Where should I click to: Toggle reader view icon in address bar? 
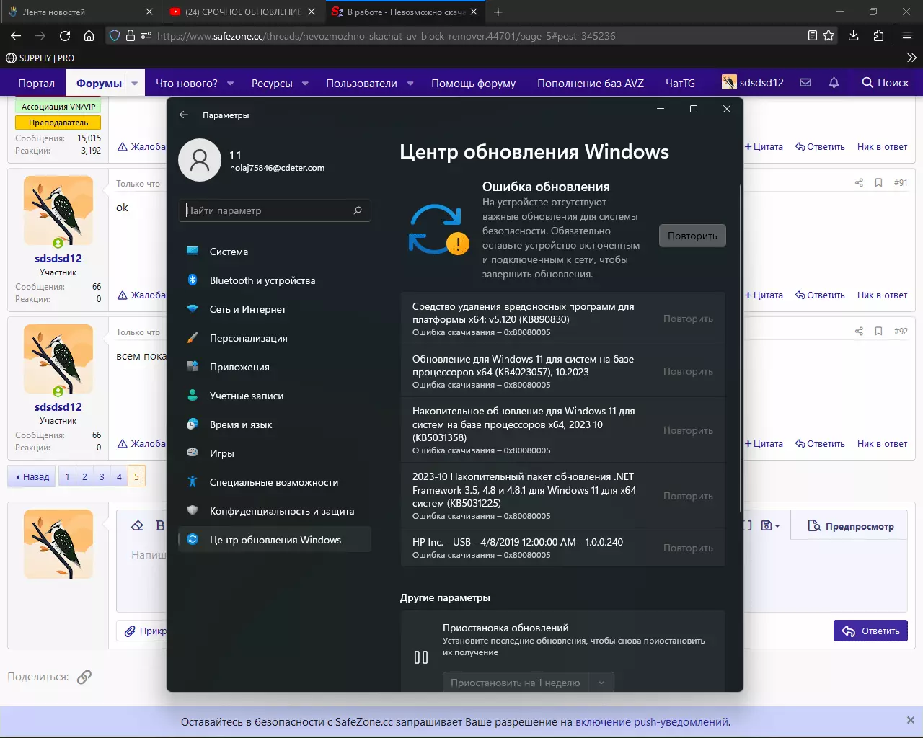(x=813, y=35)
